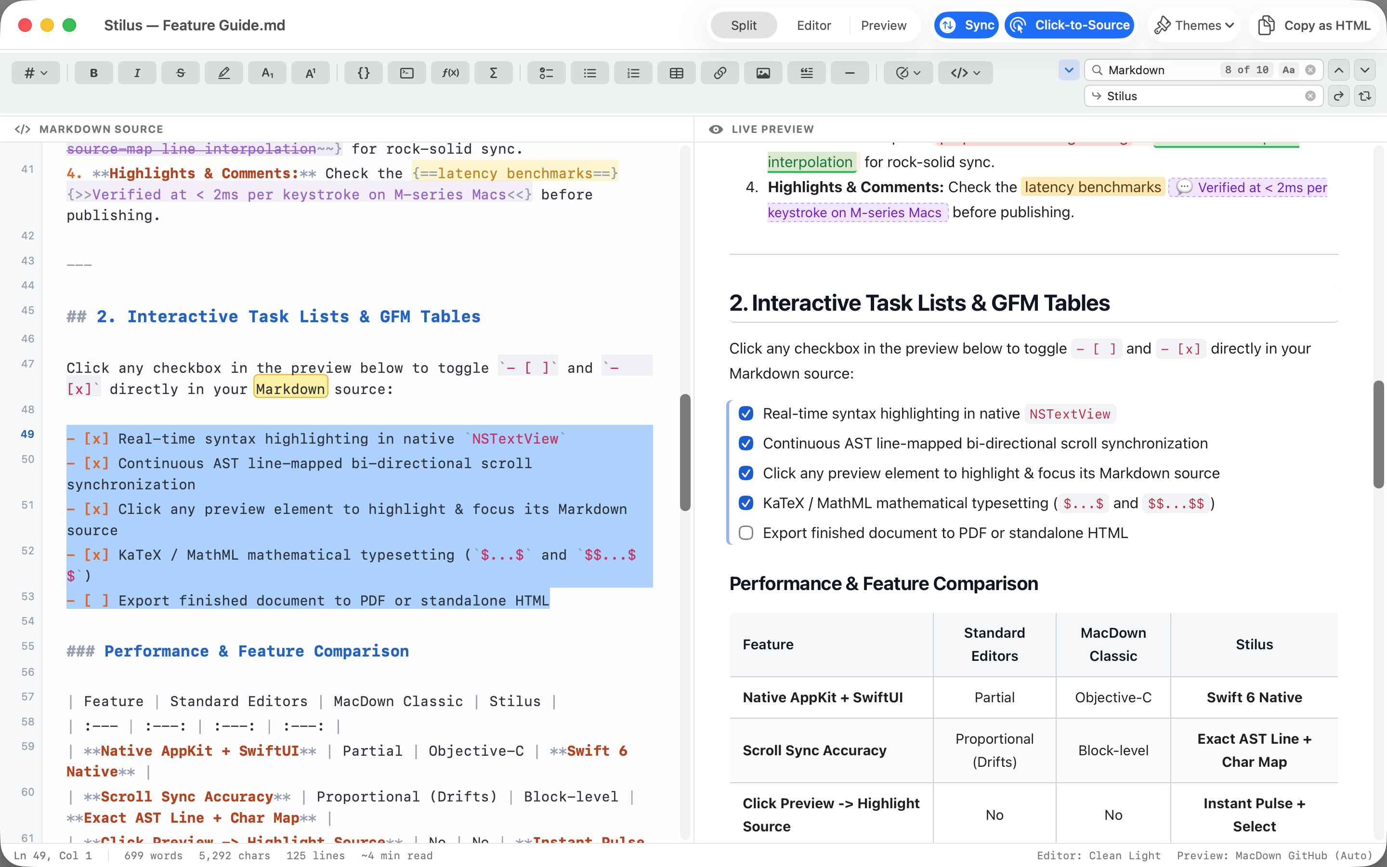
Task: Uncheck the Continuous AST line-mapped checkbox
Action: pos(746,443)
